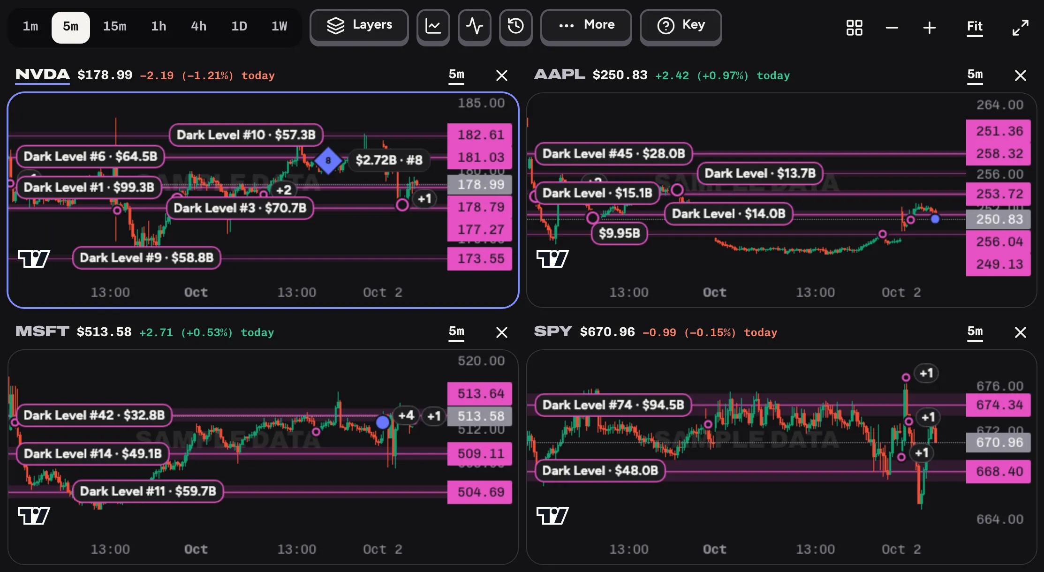Click the SPY ticker symbol
The image size is (1044, 572).
click(x=552, y=331)
